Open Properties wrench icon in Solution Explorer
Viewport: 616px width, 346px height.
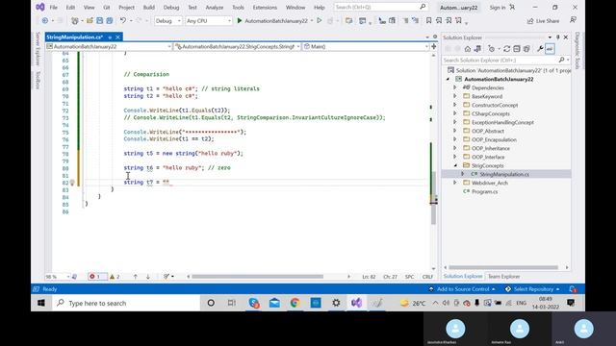click(540, 49)
